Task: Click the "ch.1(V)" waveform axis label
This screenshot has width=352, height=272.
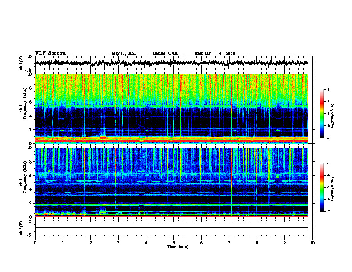Action: [21, 63]
